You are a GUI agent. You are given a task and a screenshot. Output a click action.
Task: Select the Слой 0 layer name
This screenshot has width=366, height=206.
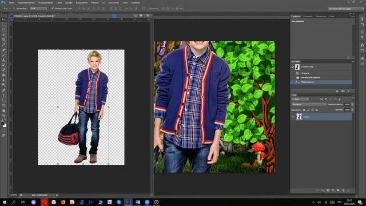(x=307, y=117)
